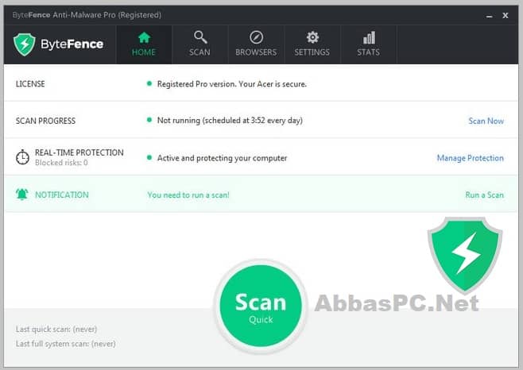The width and height of the screenshot is (523, 370).
Task: Click the Browsers compass icon
Action: click(256, 37)
